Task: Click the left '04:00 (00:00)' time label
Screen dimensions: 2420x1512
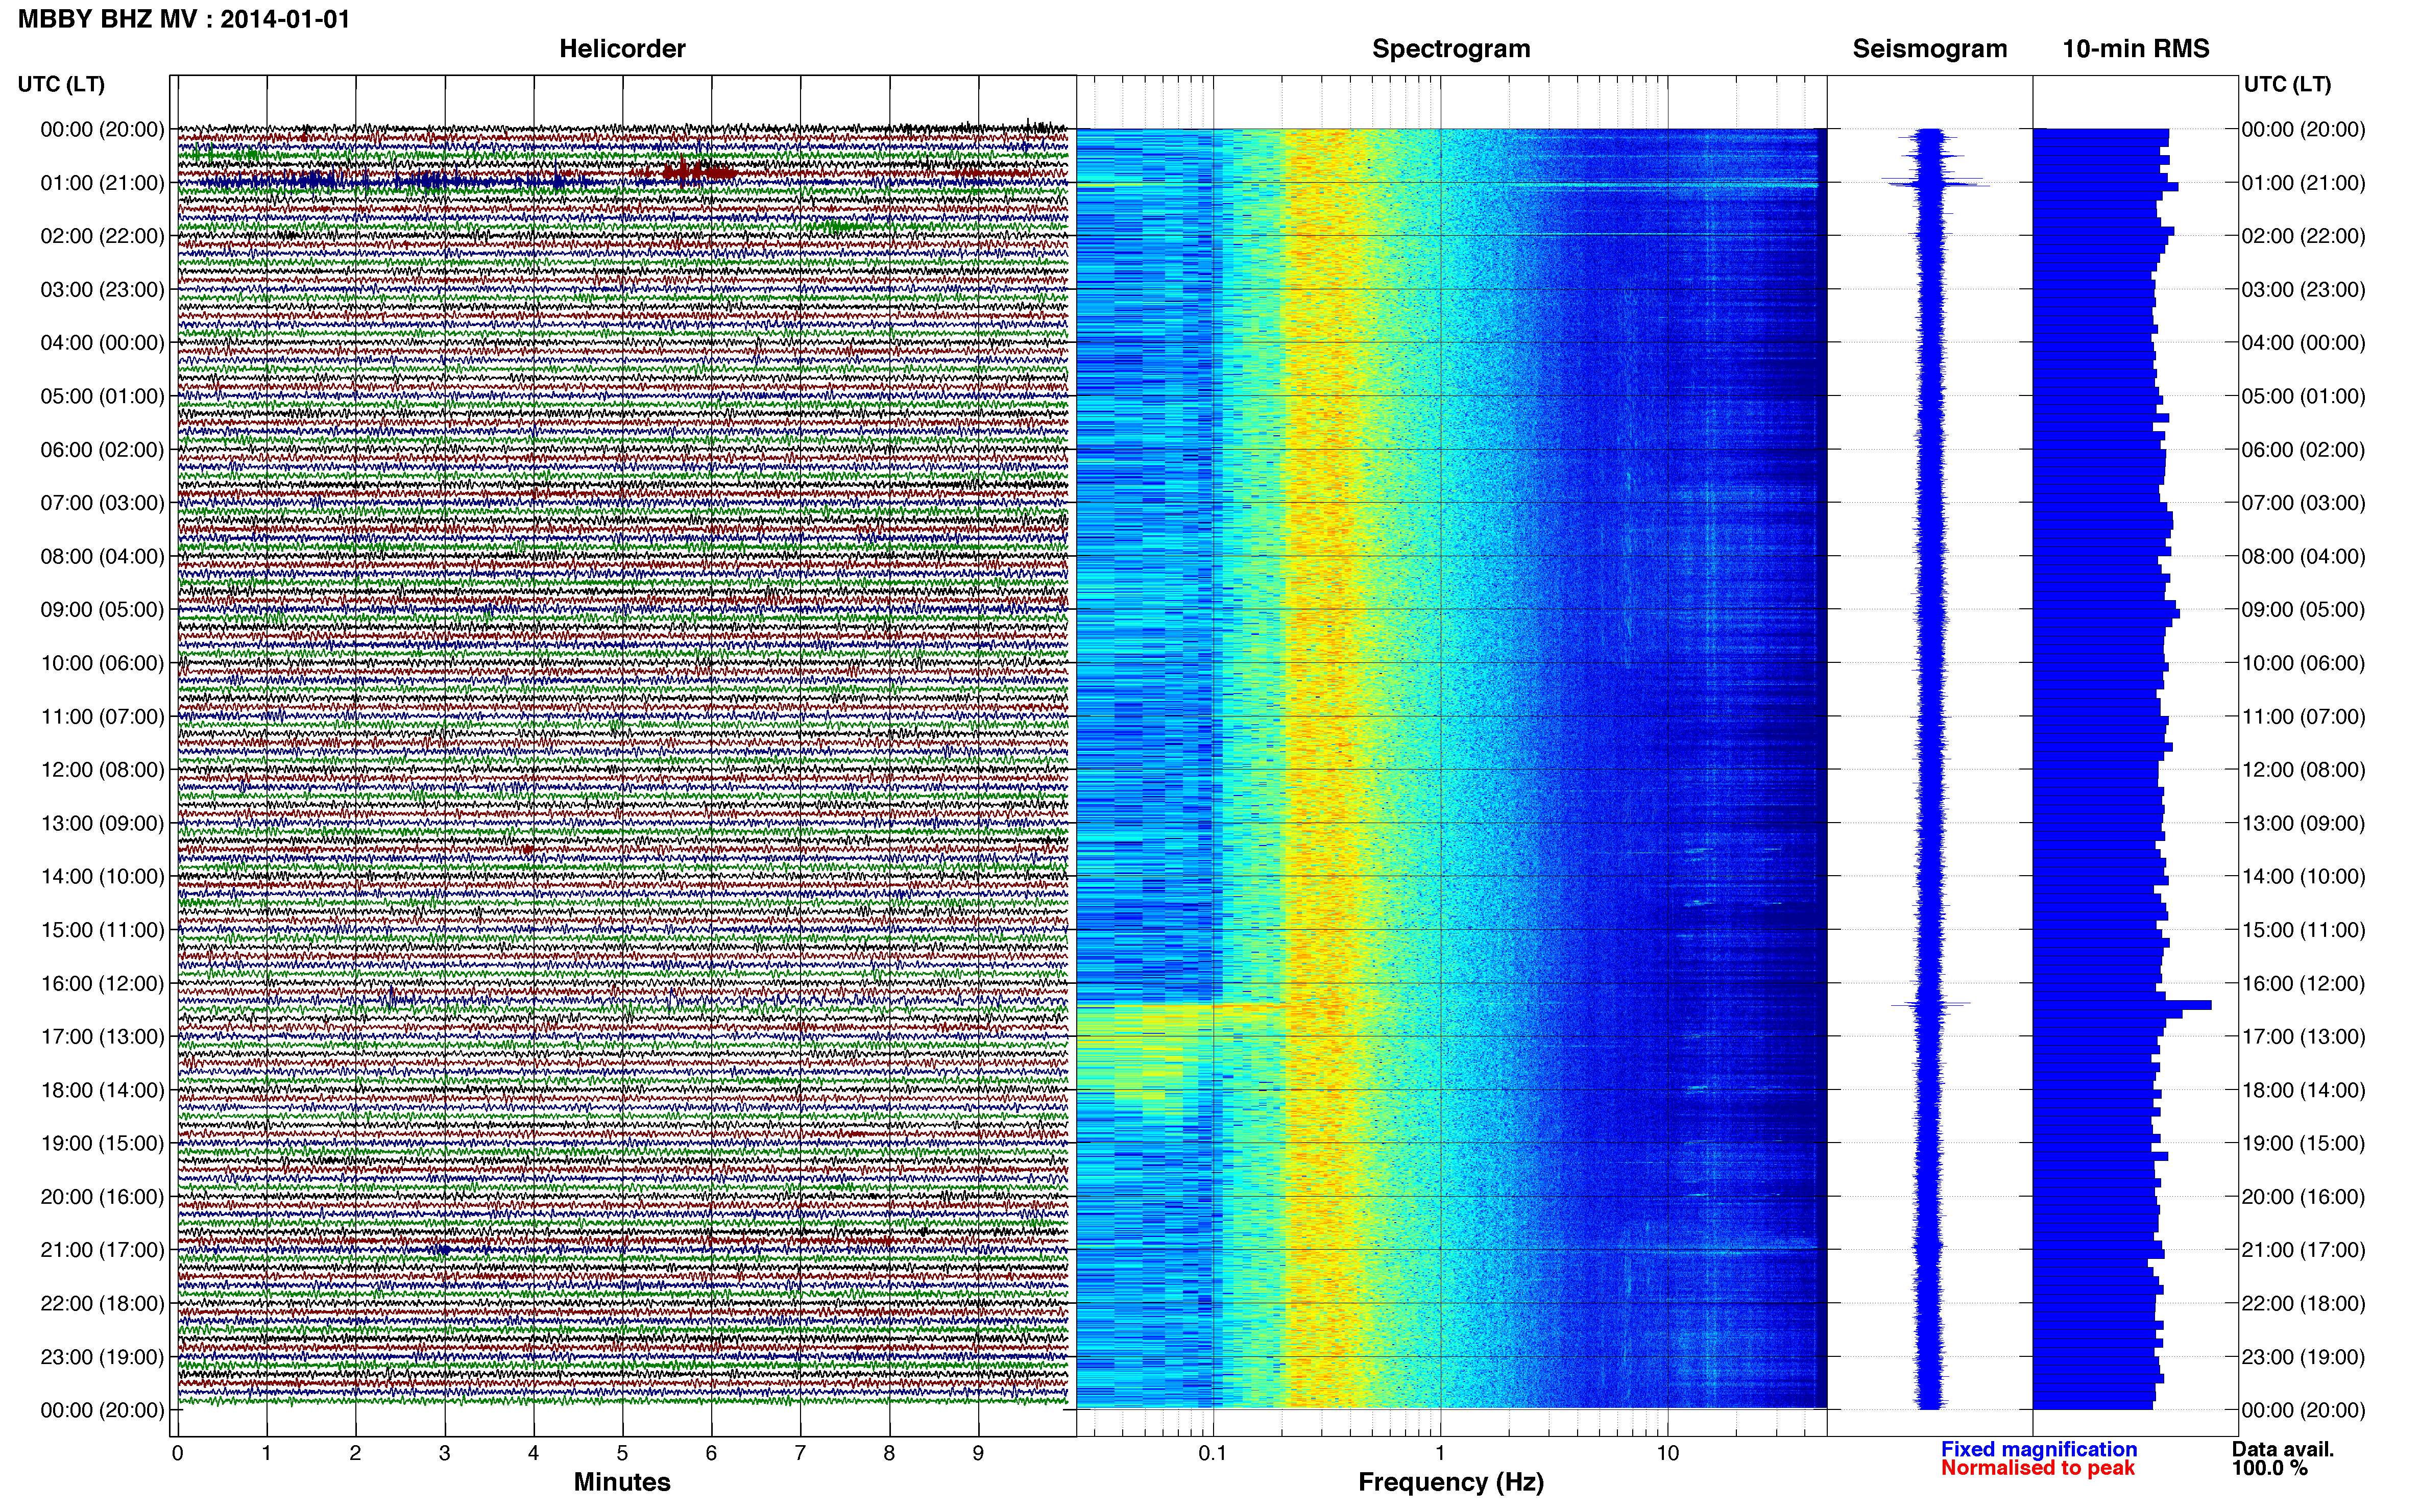Action: (x=102, y=343)
